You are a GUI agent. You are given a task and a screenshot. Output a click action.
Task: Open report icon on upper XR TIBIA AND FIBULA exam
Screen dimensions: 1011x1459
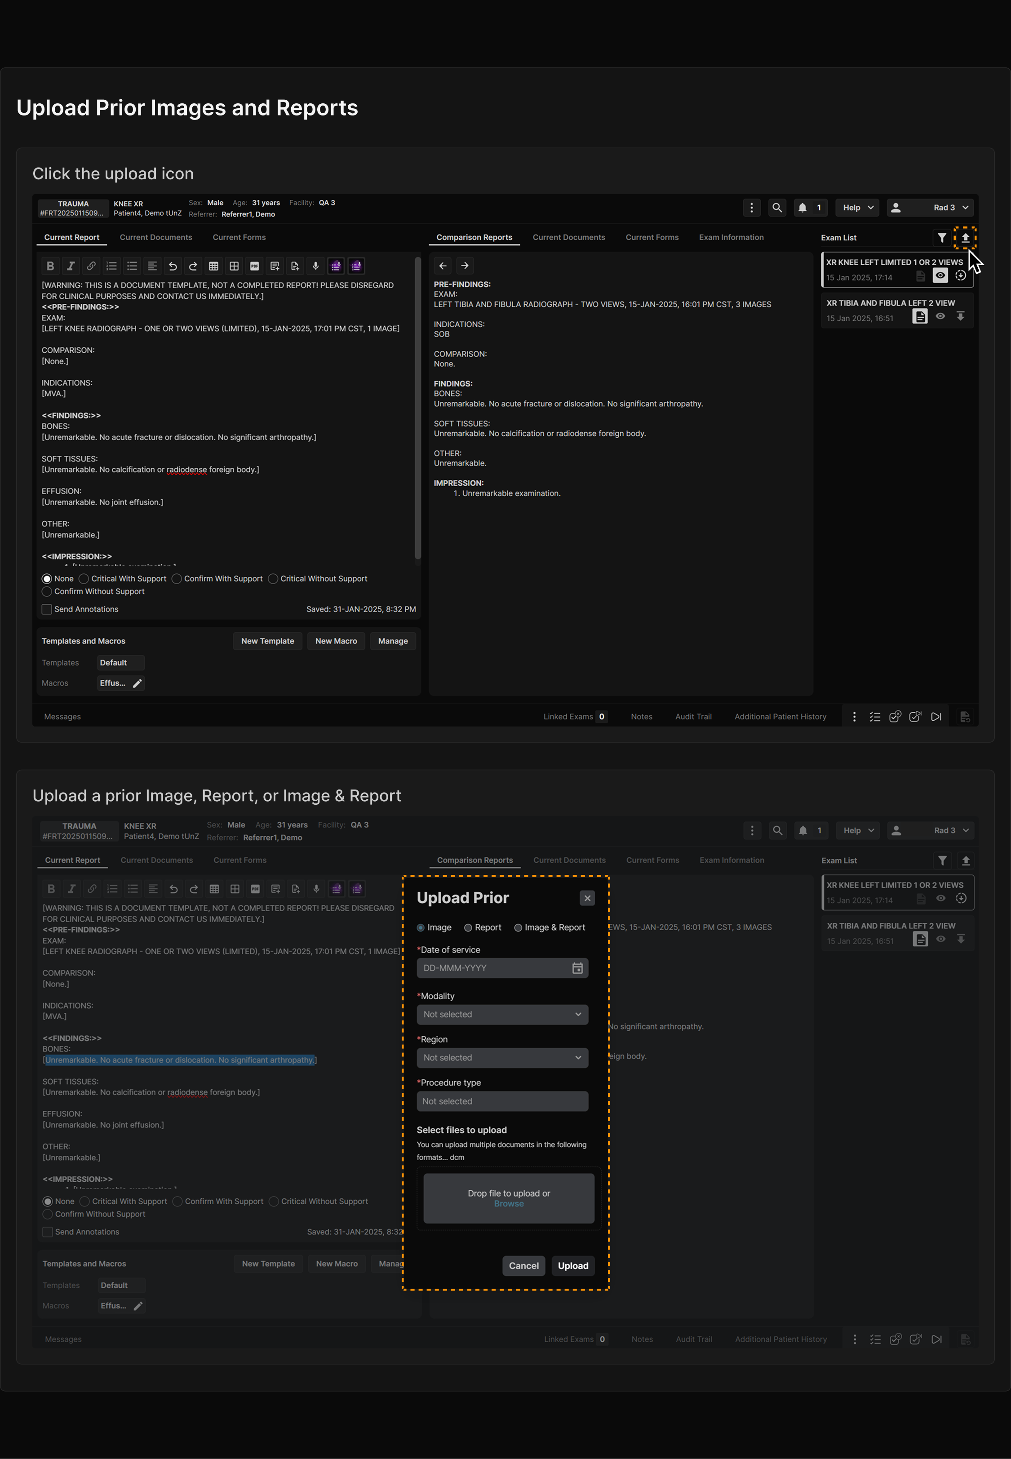point(920,316)
